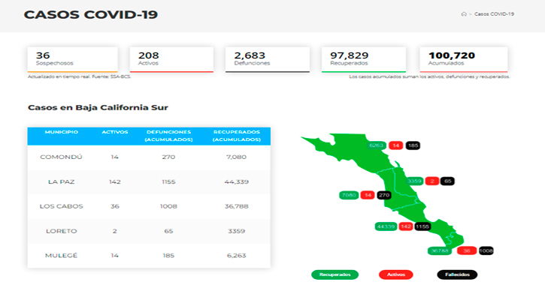Click black 1008 badge on the map
This screenshot has height=300, width=545.
point(486,250)
